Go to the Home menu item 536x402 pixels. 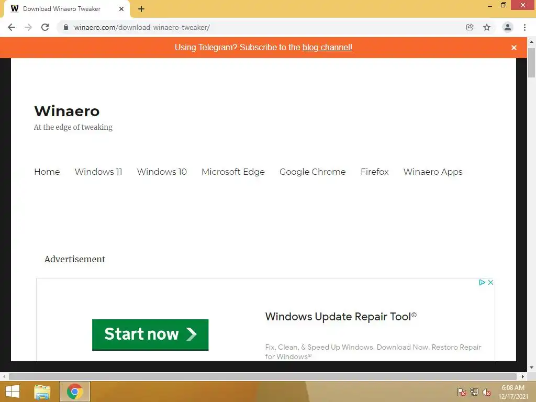click(47, 172)
